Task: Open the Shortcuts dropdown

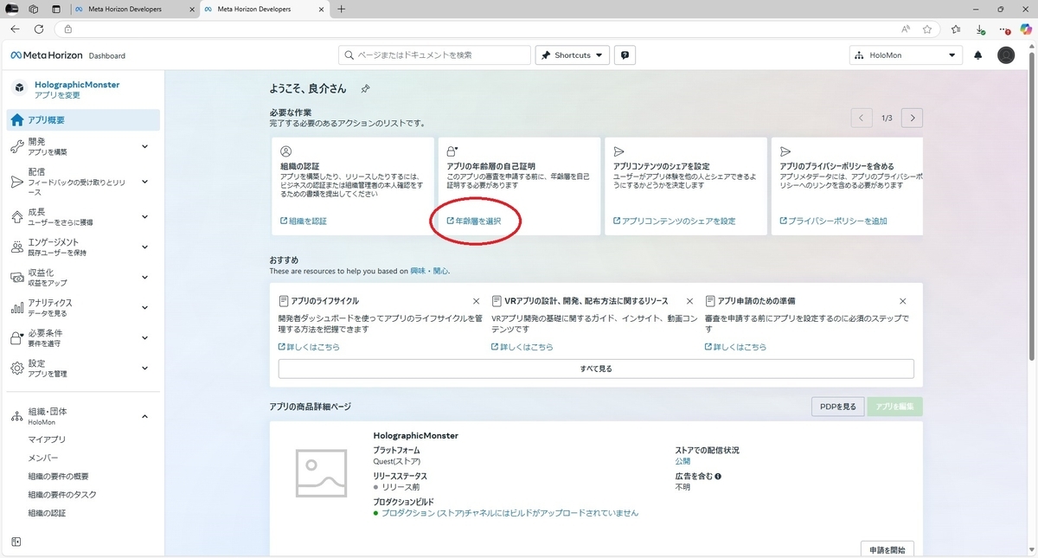Action: coord(573,55)
